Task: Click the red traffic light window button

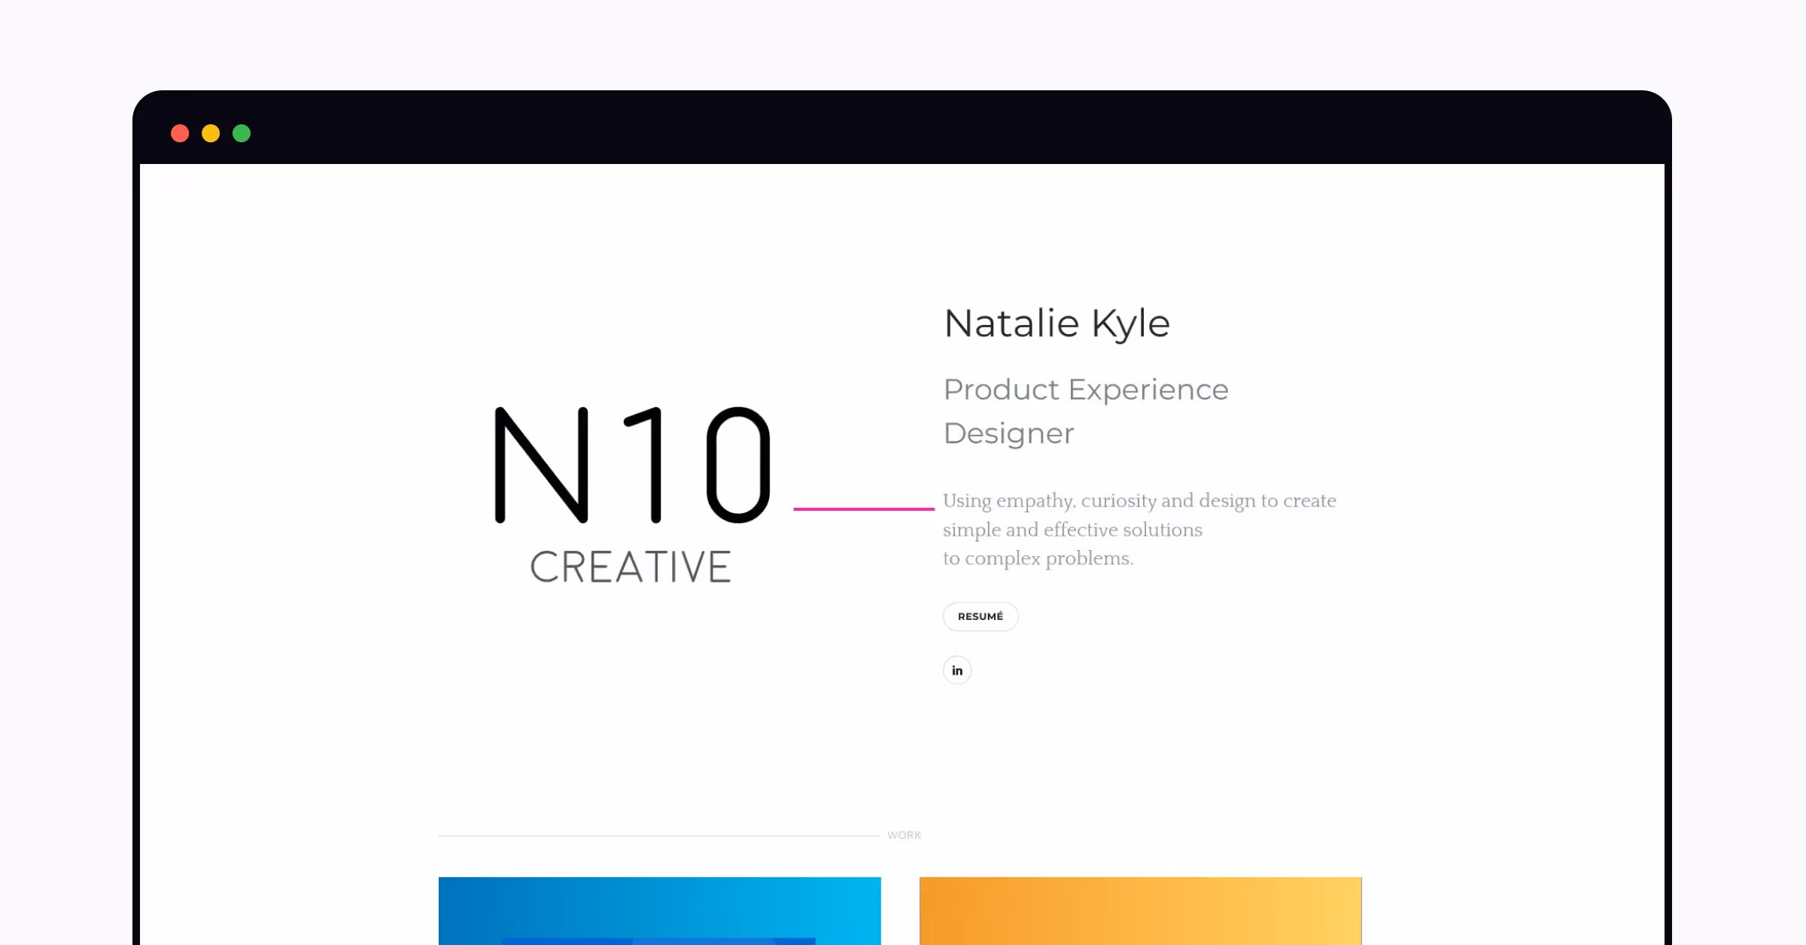Action: (x=181, y=132)
